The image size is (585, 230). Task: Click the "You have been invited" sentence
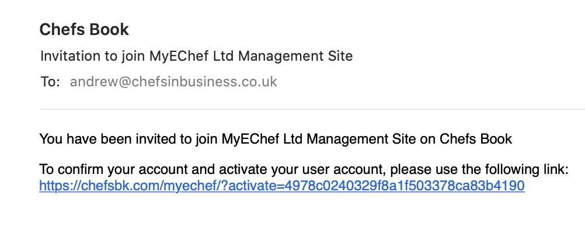(x=276, y=139)
